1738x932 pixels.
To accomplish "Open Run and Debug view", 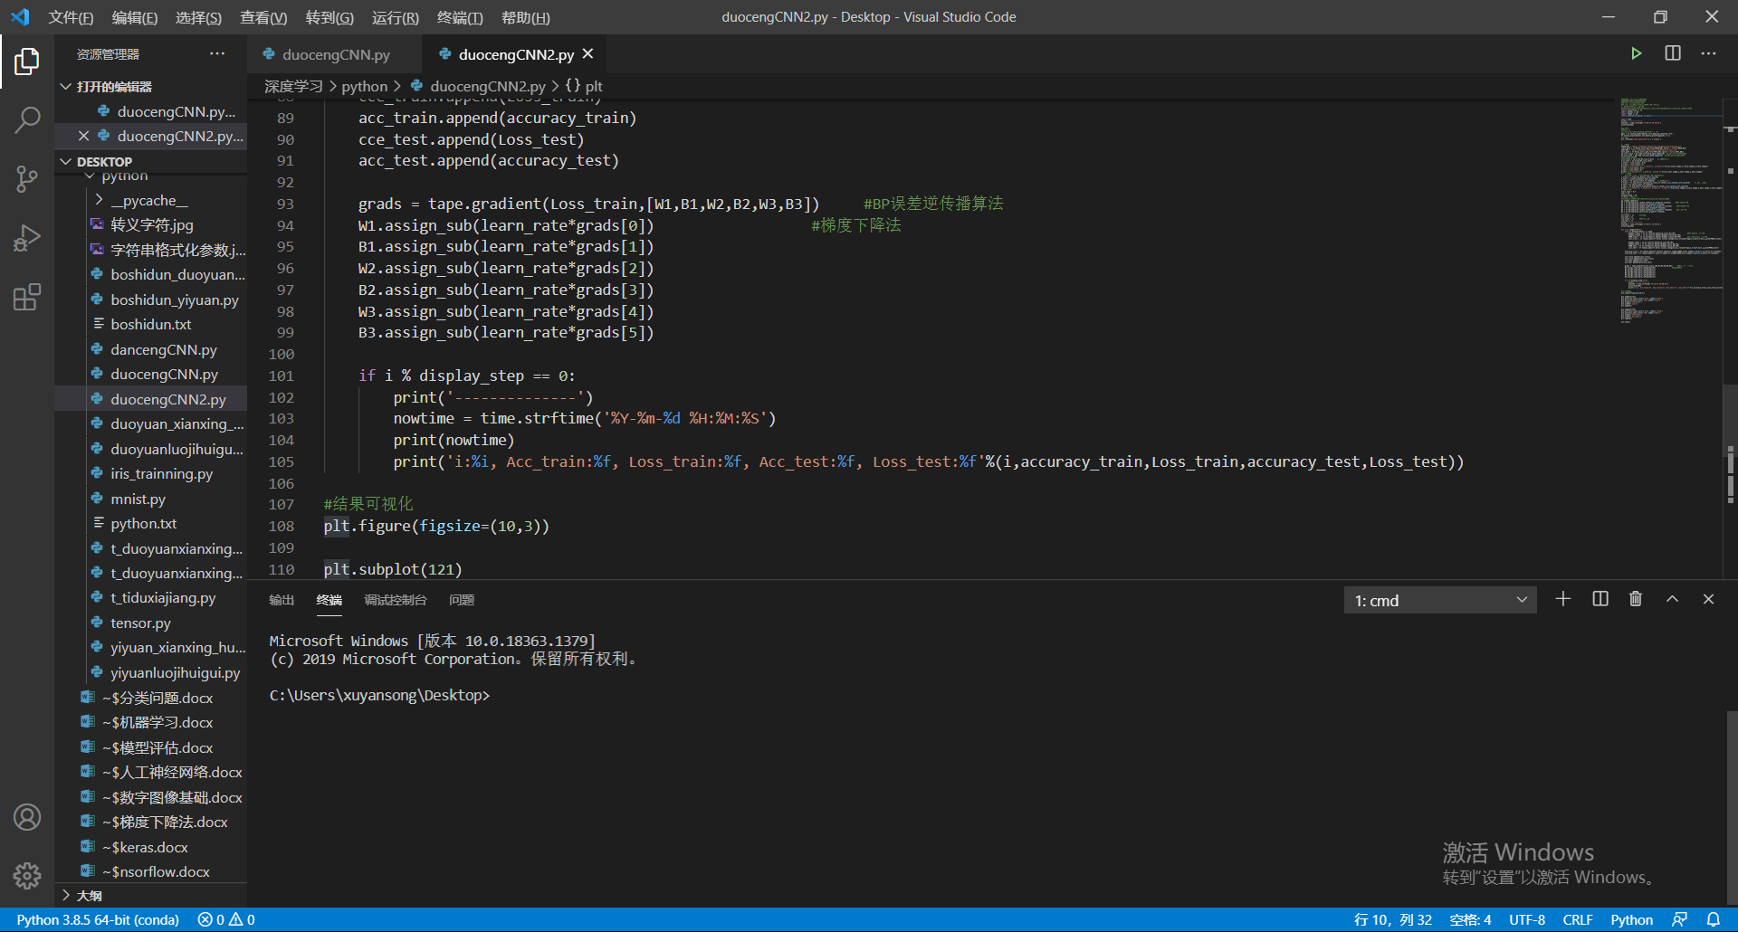I will click(27, 238).
